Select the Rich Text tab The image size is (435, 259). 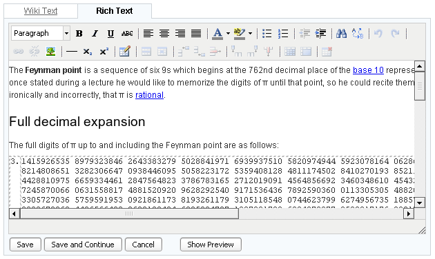(x=115, y=11)
